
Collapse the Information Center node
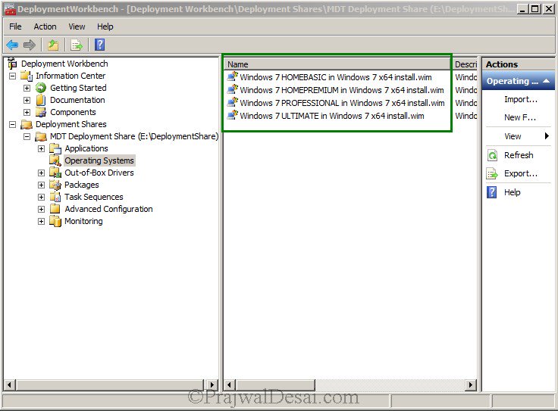pos(12,76)
